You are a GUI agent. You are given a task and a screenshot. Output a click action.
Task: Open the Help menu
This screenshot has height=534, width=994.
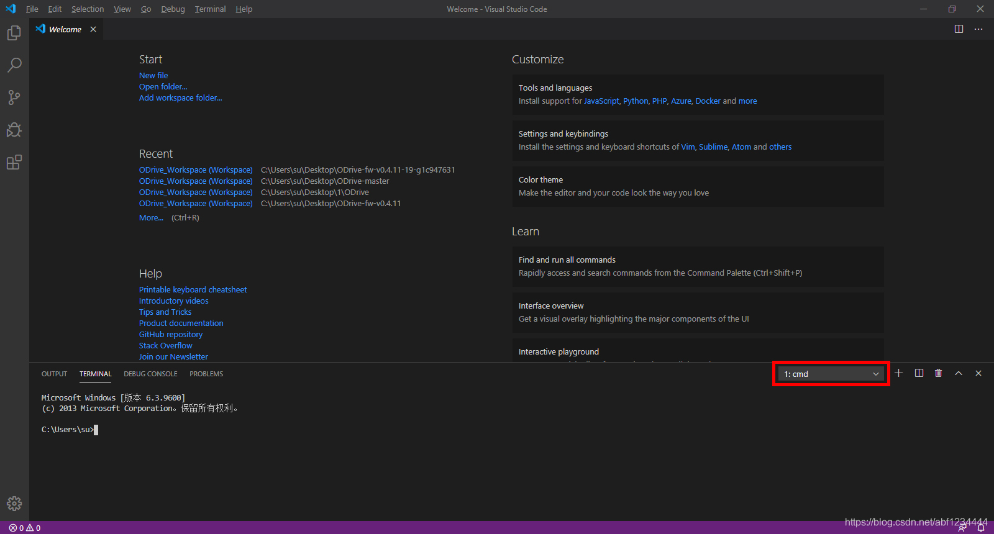(x=244, y=9)
